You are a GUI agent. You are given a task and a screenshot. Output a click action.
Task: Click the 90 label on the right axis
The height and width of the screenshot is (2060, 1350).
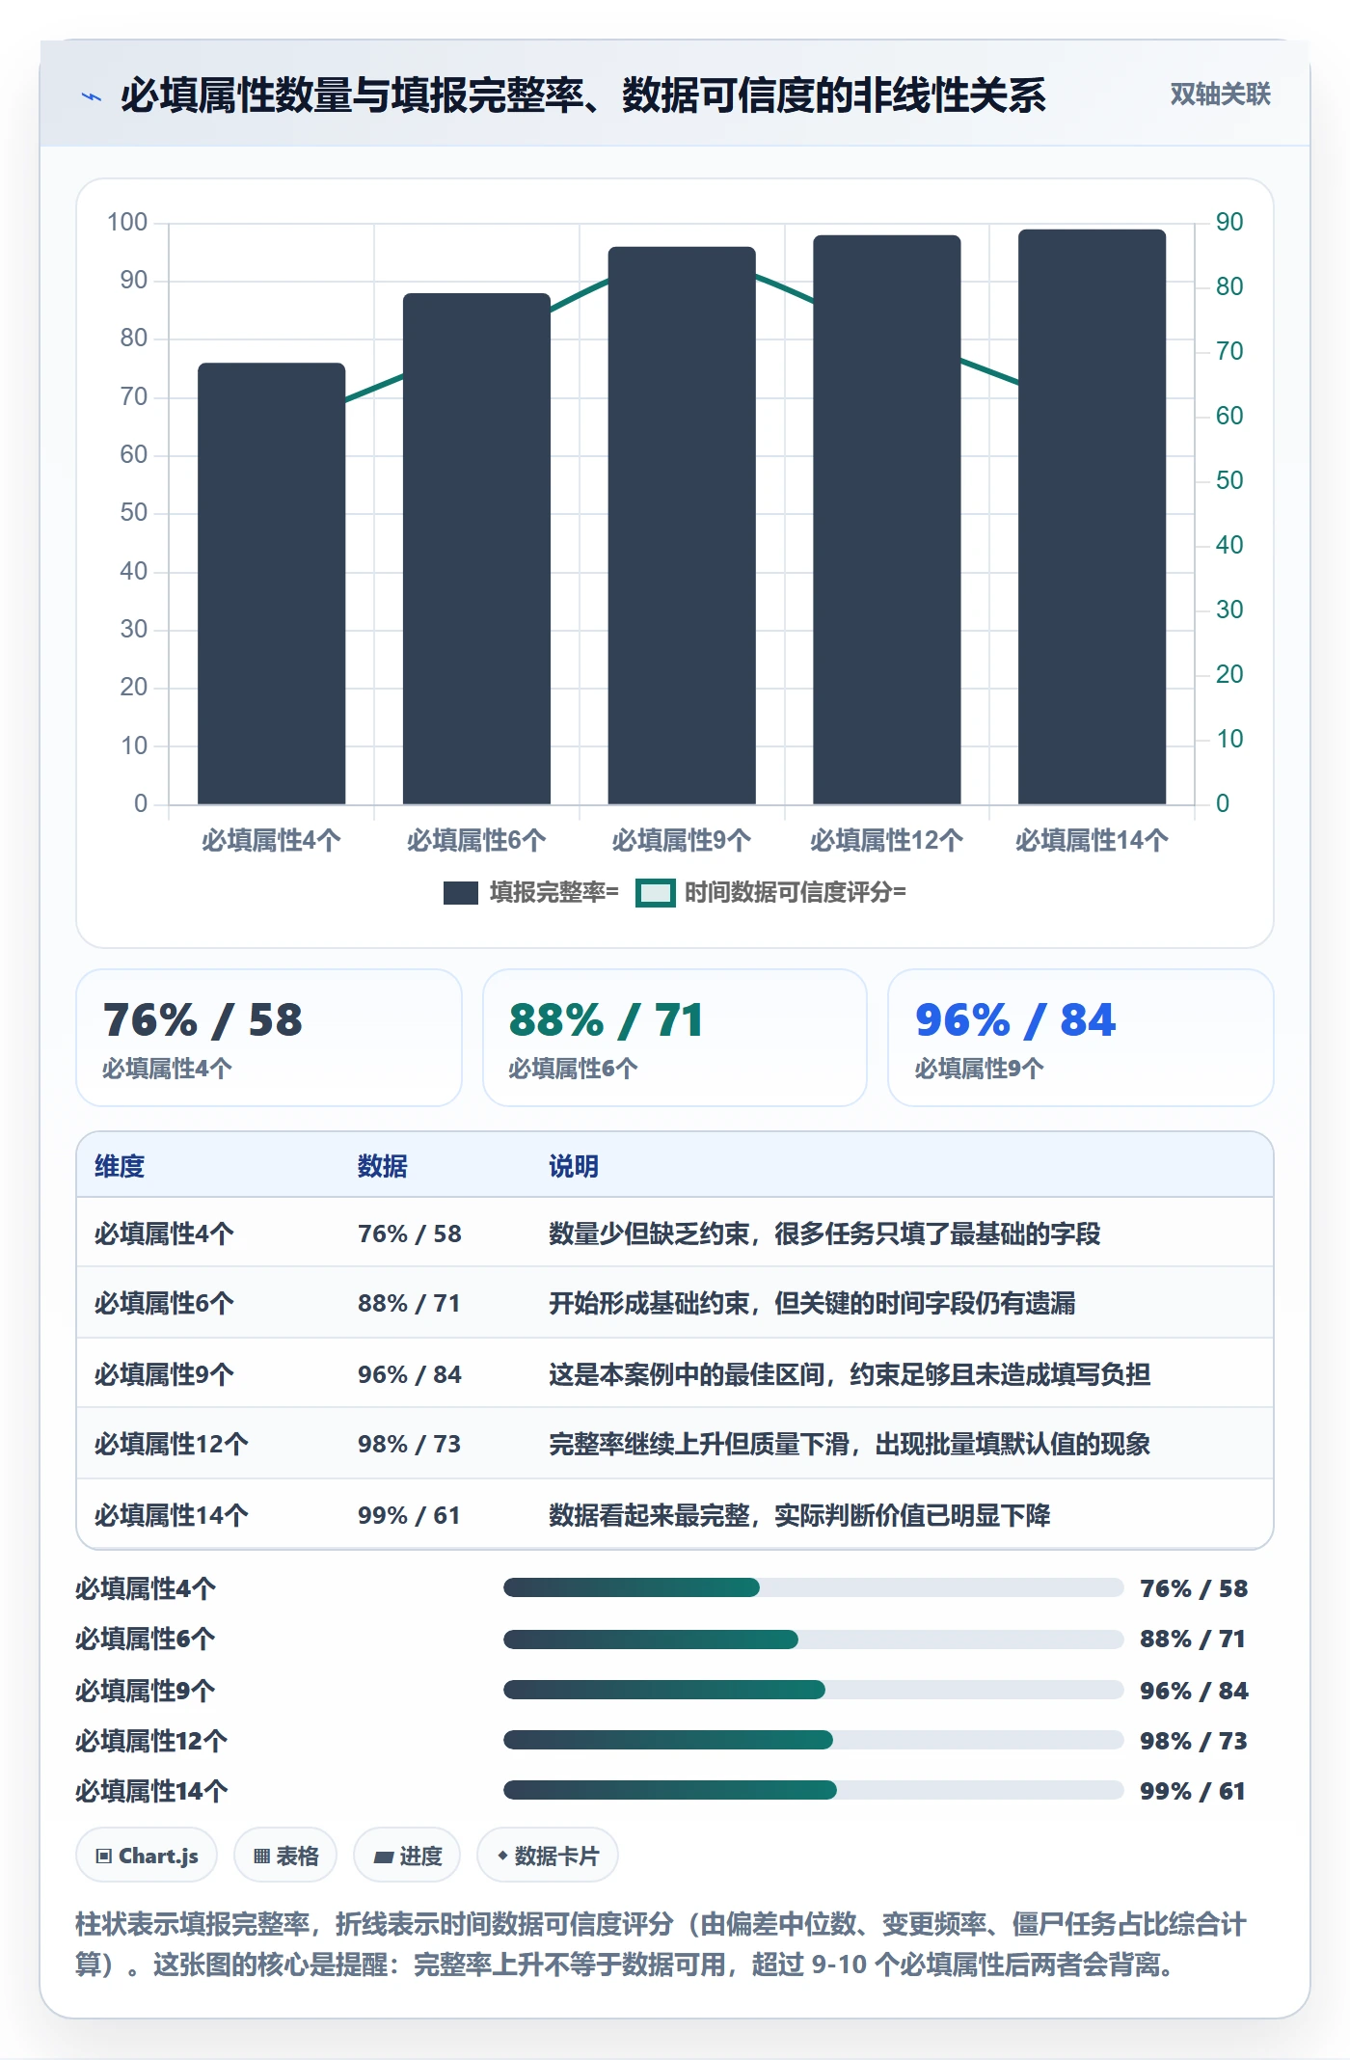click(x=1229, y=222)
